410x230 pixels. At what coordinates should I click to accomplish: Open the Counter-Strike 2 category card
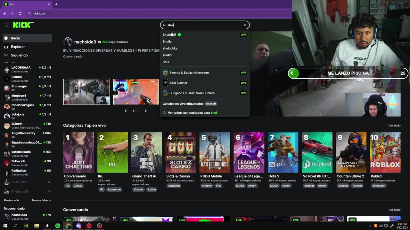pyautogui.click(x=351, y=152)
